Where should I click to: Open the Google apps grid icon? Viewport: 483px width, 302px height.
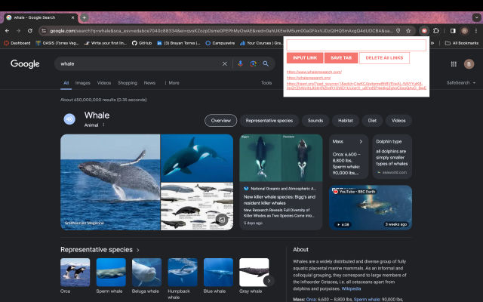pyautogui.click(x=454, y=63)
